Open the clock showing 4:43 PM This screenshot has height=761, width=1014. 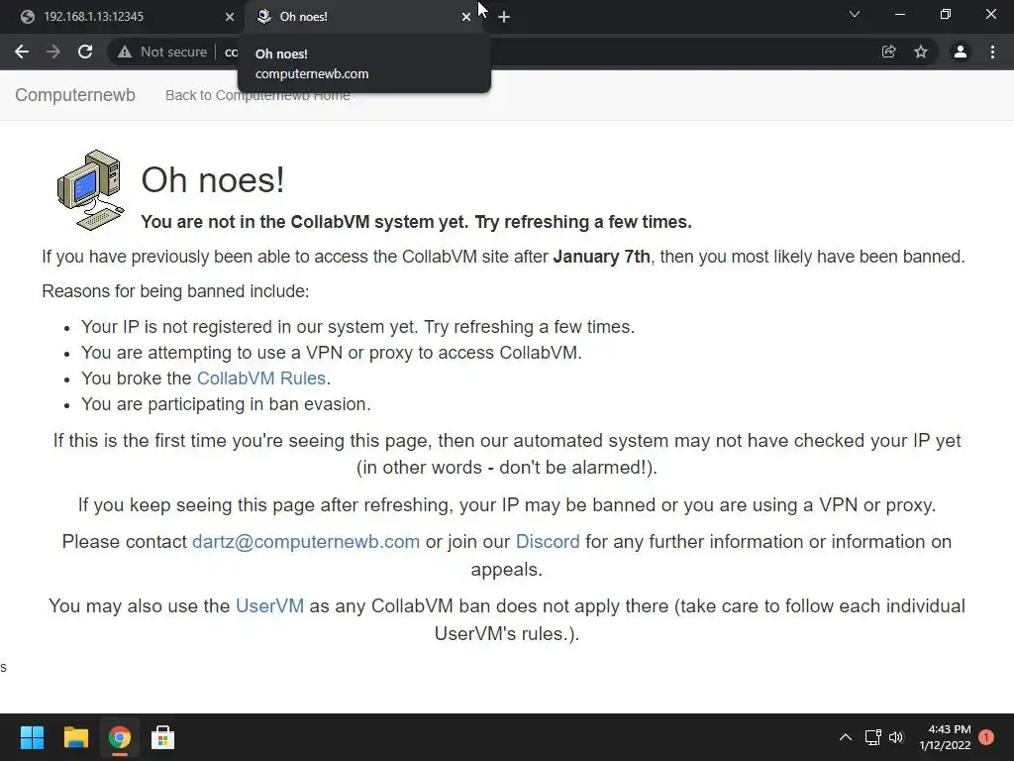945,737
